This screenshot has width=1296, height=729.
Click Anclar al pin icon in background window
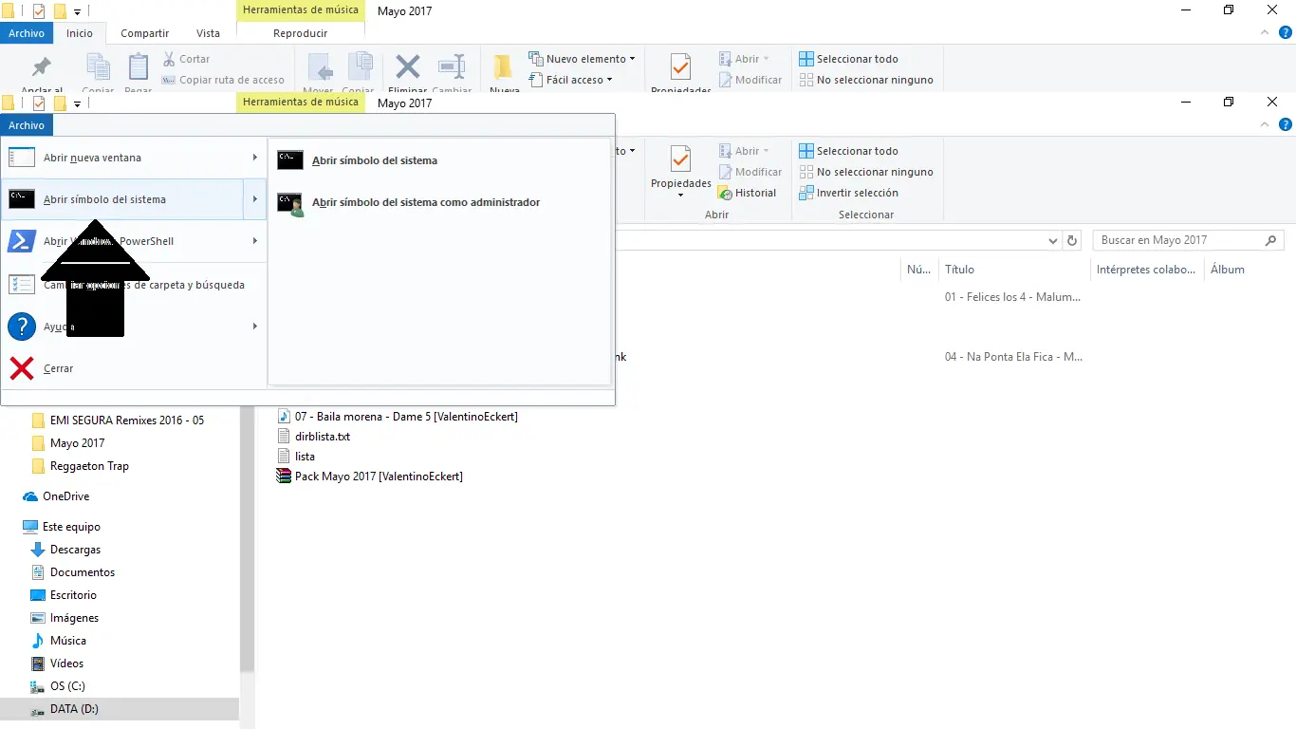pos(42,67)
